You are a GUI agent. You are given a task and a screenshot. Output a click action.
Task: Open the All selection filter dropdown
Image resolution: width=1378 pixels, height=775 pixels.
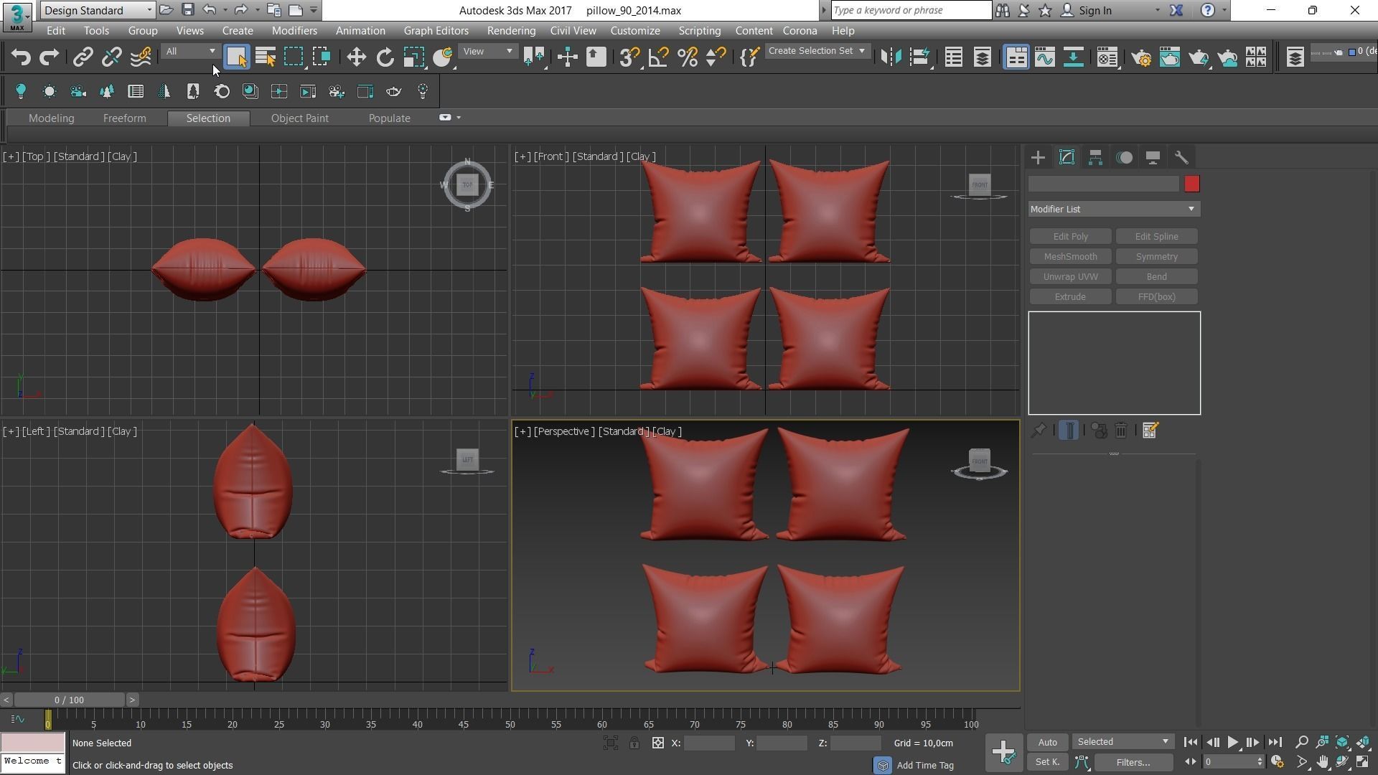coord(190,51)
